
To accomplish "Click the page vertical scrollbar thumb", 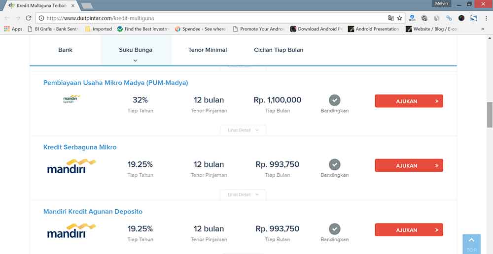I will pos(490,114).
